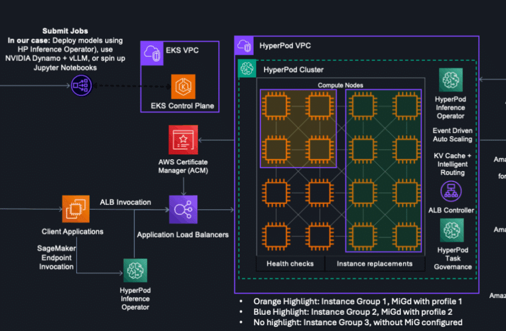Select HyperPod Inference Operator icon inside HyperPod VPC
Image resolution: width=506 pixels, height=331 pixels.
tap(451, 80)
